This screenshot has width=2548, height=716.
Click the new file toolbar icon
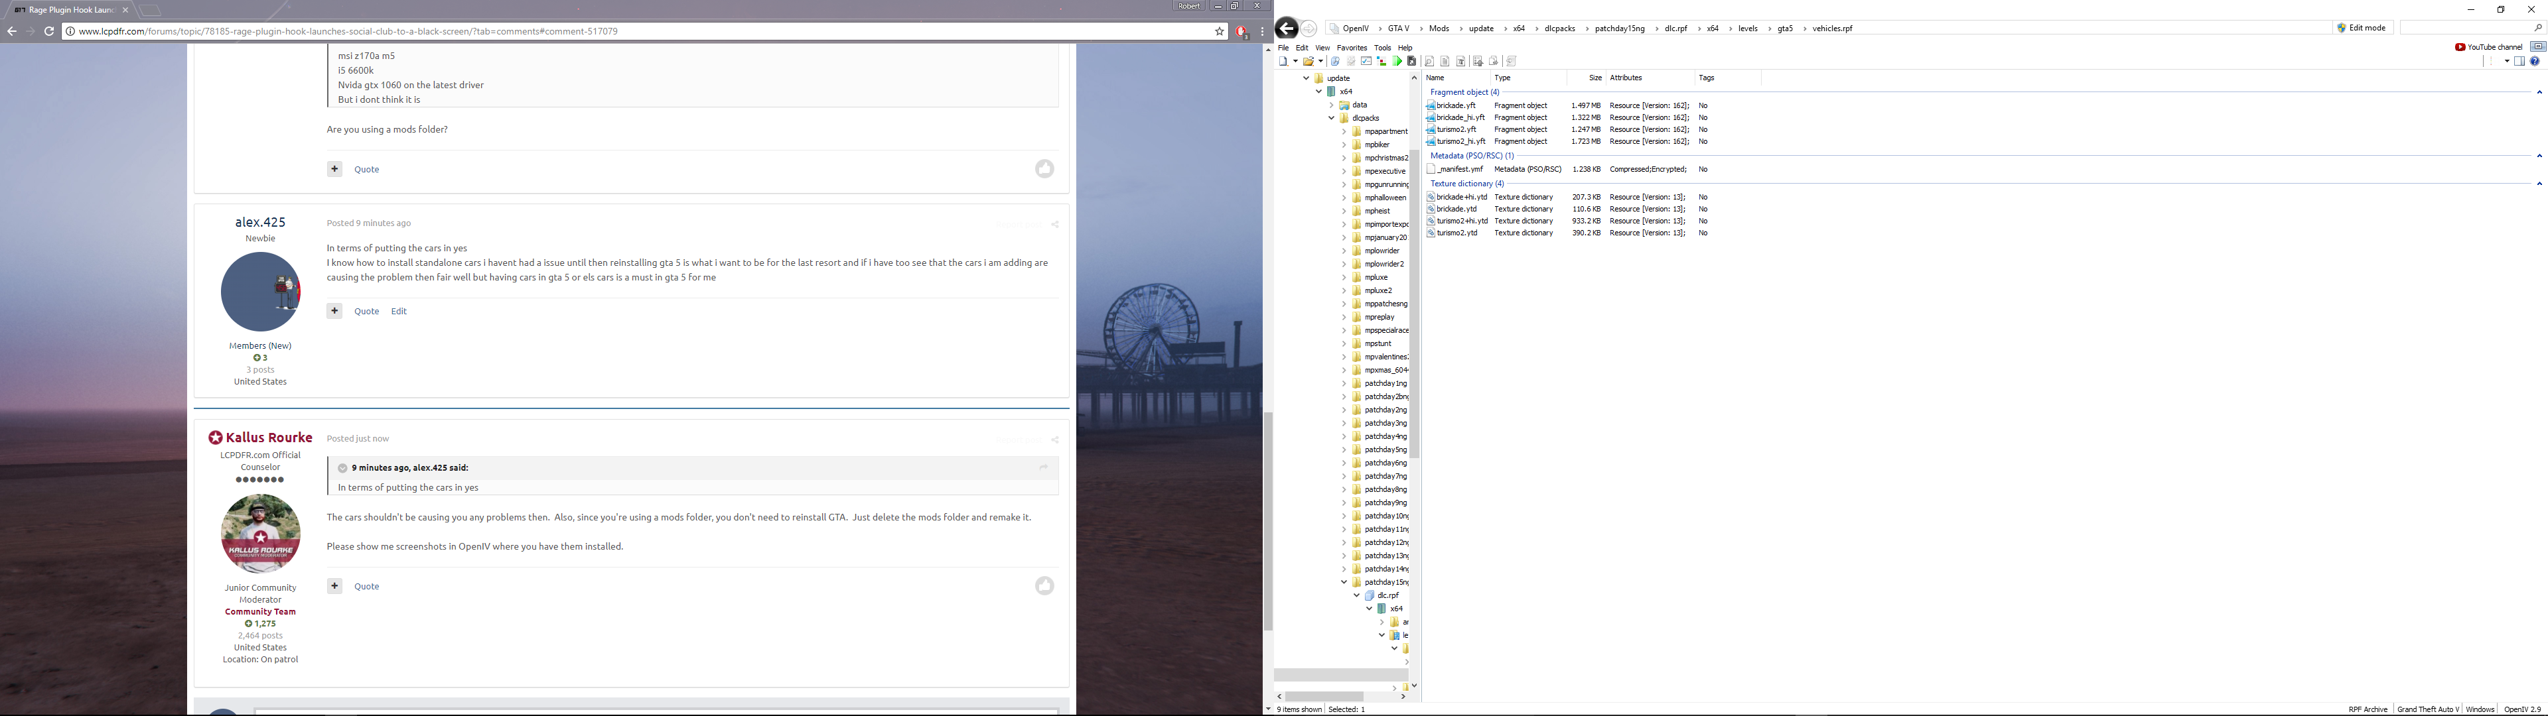tap(1283, 61)
